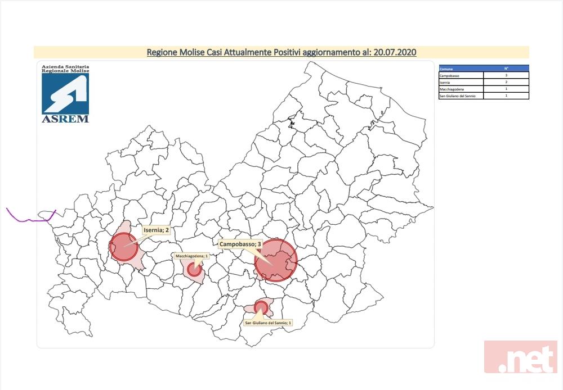Click the .net watermark logo
The image size is (563, 390).
(x=520, y=357)
